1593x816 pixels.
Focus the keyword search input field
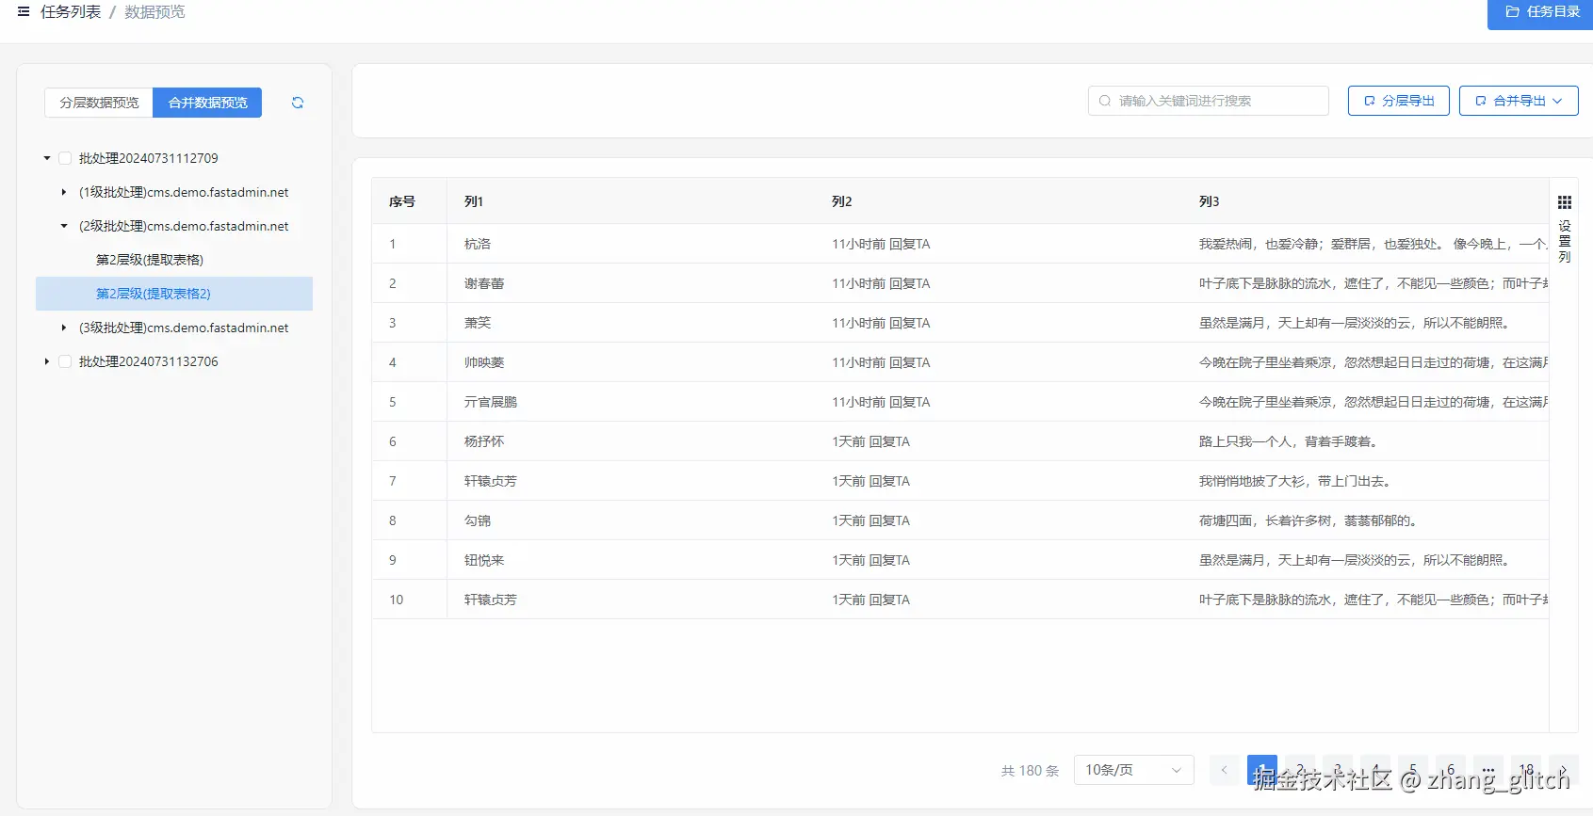coord(1209,101)
